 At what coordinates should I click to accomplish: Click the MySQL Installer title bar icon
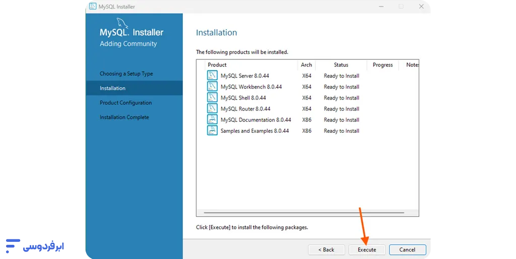[93, 7]
